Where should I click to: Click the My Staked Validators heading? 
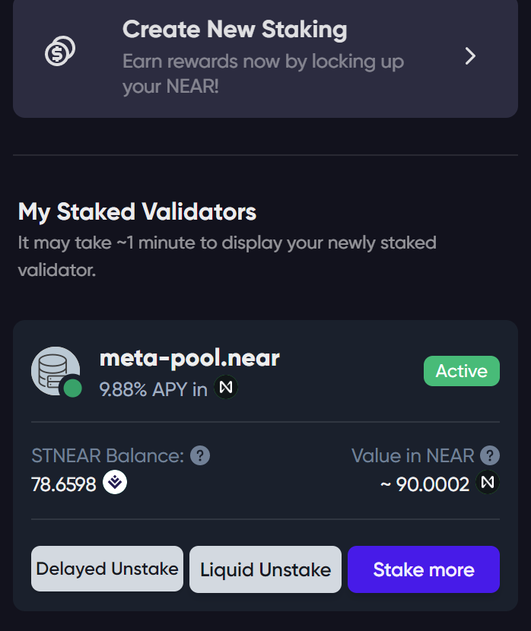[137, 211]
